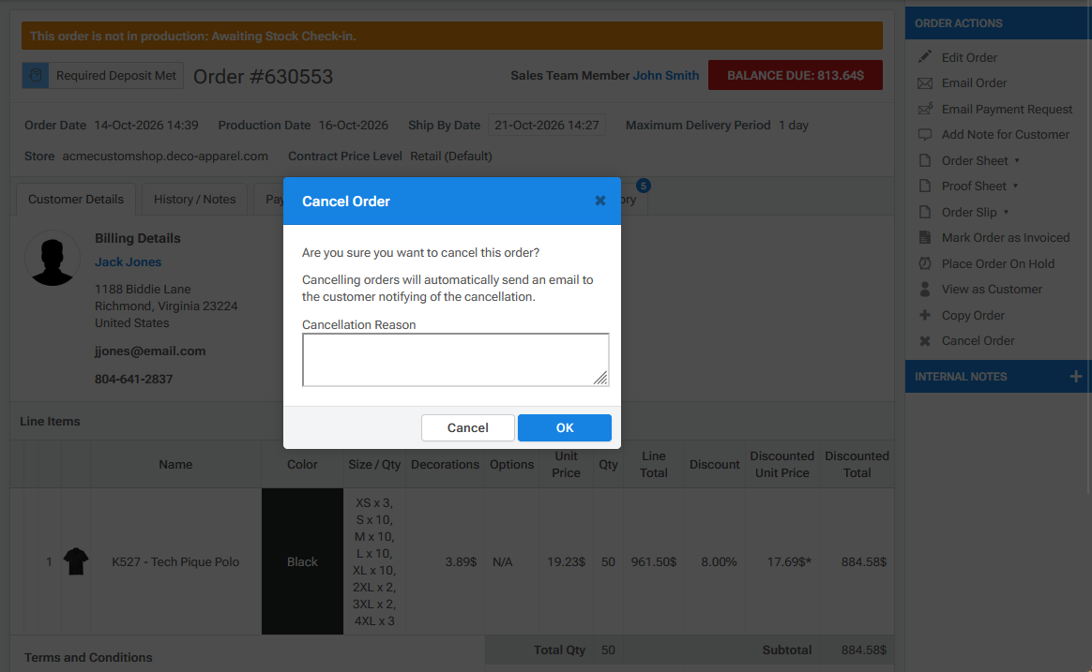Image resolution: width=1092 pixels, height=672 pixels.
Task: Expand the Order Slip dropdown arrow
Action: pyautogui.click(x=1006, y=212)
